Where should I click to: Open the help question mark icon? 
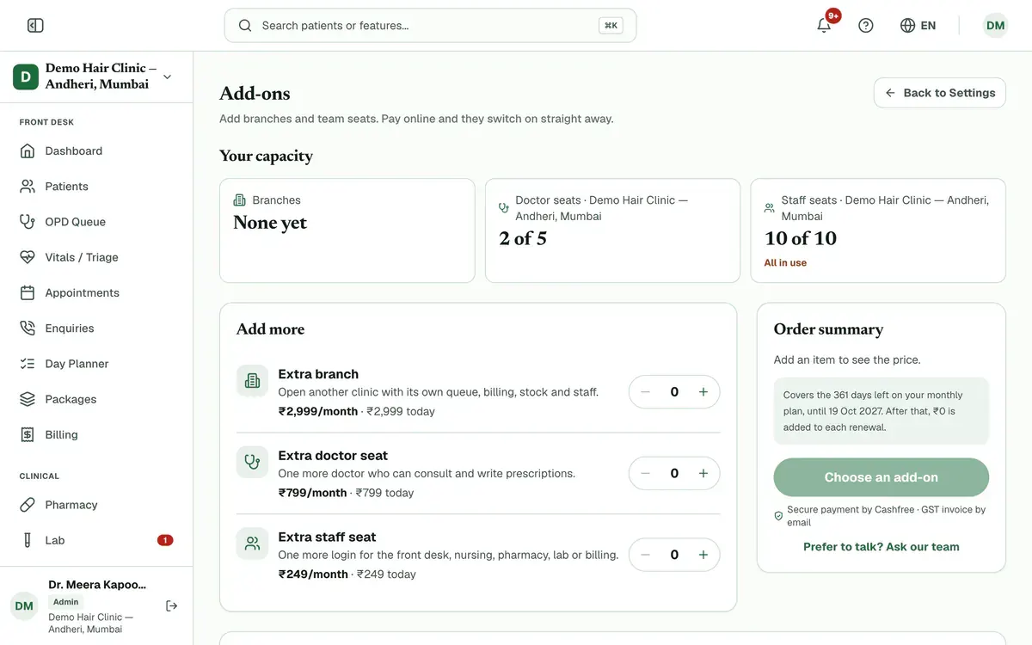click(866, 26)
